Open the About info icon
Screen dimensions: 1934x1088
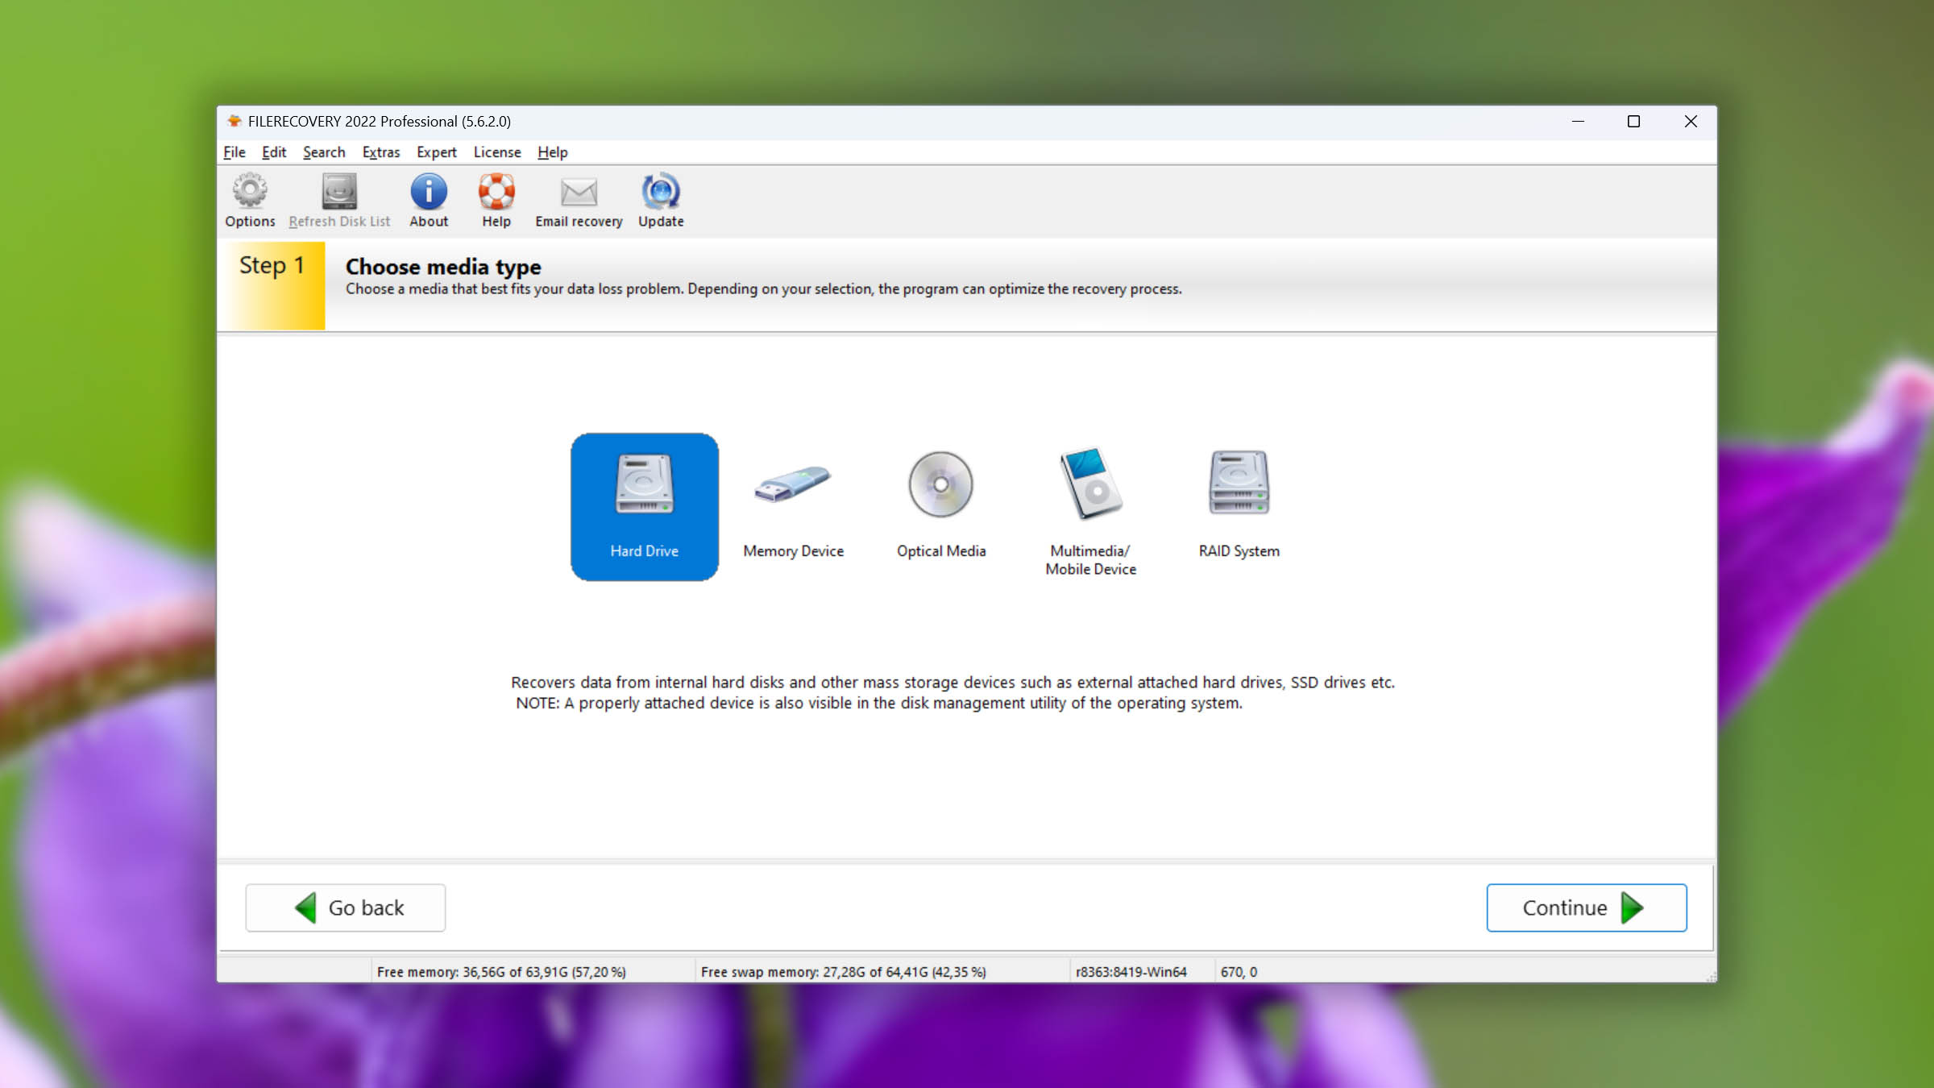click(429, 192)
